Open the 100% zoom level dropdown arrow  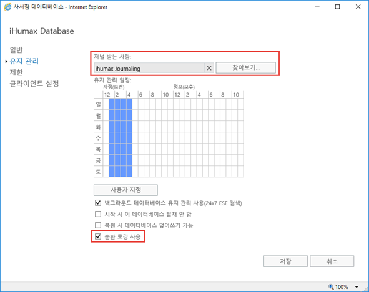(357, 287)
